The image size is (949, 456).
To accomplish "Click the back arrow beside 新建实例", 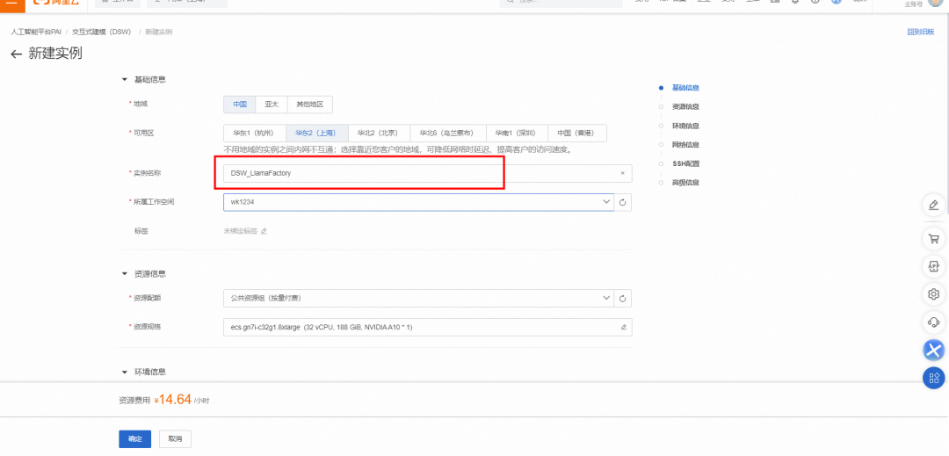I will [16, 54].
